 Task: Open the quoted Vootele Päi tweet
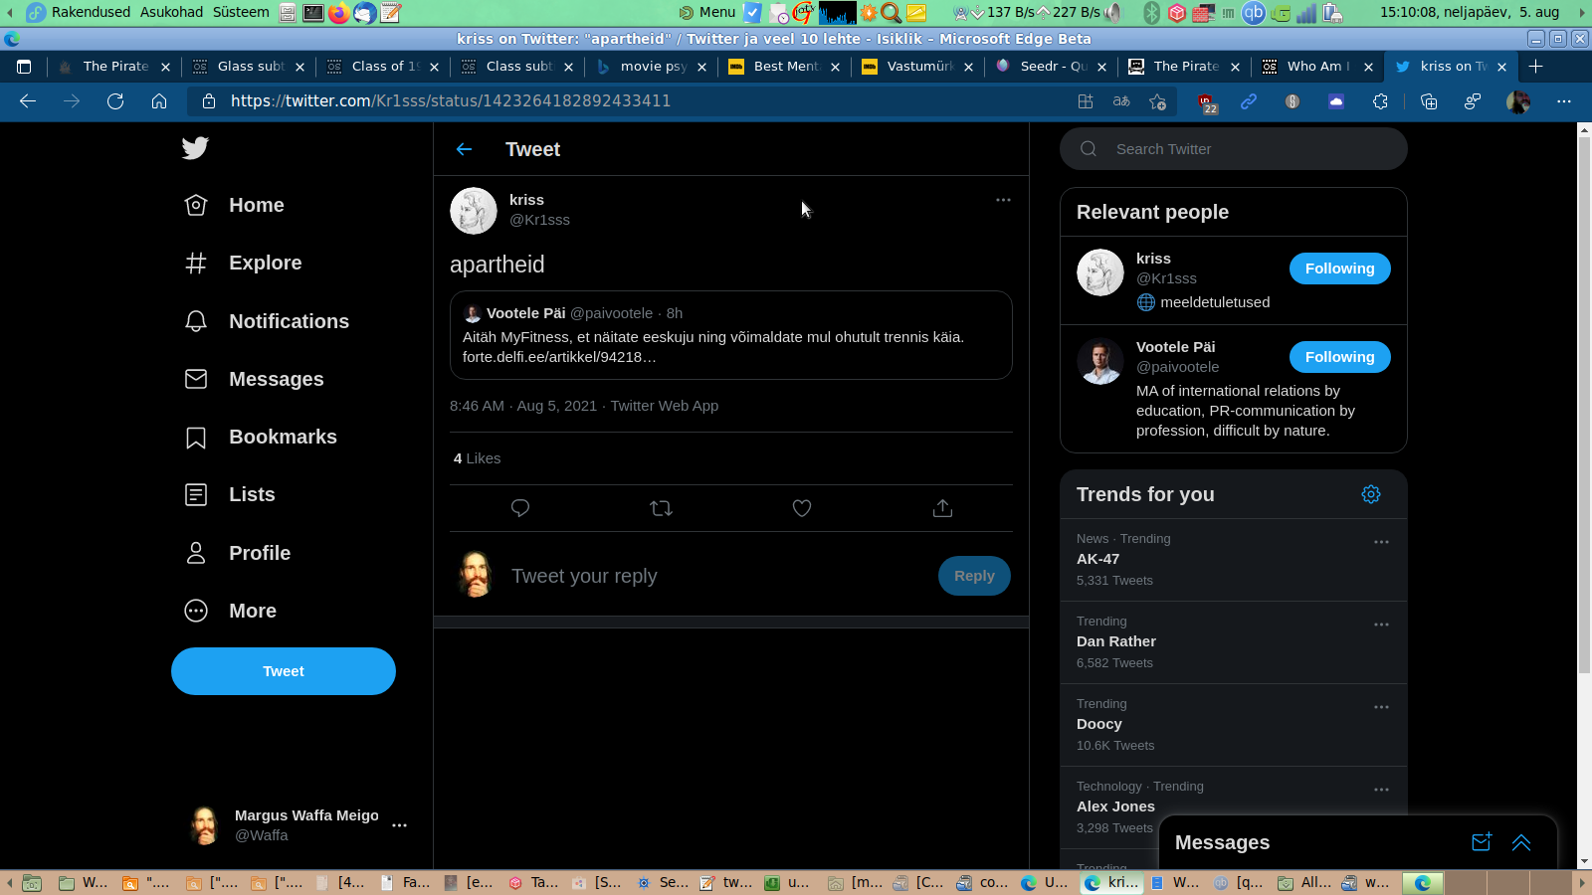(x=731, y=335)
